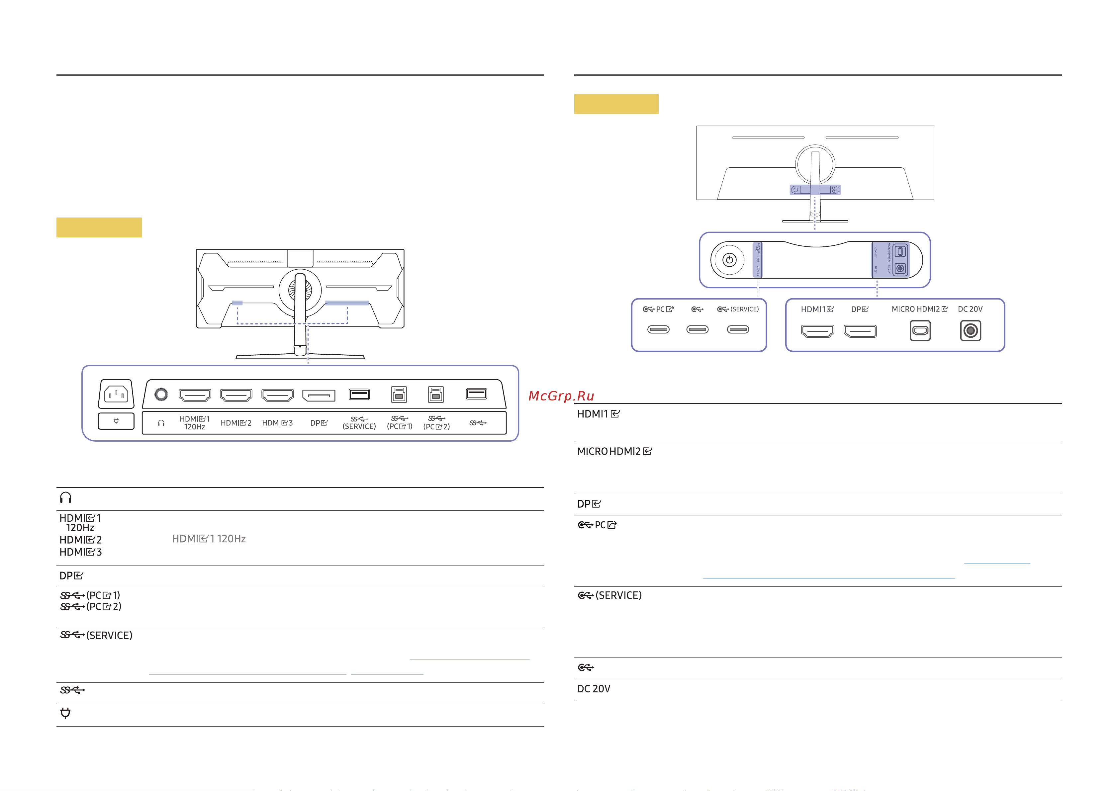The height and width of the screenshot is (791, 1119).
Task: Click the DP label beside the HDMI 3 label in the diagram
Action: pyautogui.click(x=319, y=423)
